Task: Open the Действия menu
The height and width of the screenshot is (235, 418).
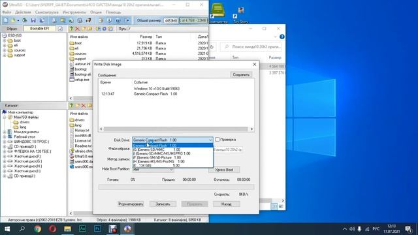Action: 23,12
